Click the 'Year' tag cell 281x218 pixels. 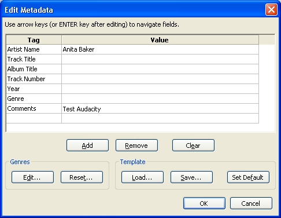[x=34, y=89]
